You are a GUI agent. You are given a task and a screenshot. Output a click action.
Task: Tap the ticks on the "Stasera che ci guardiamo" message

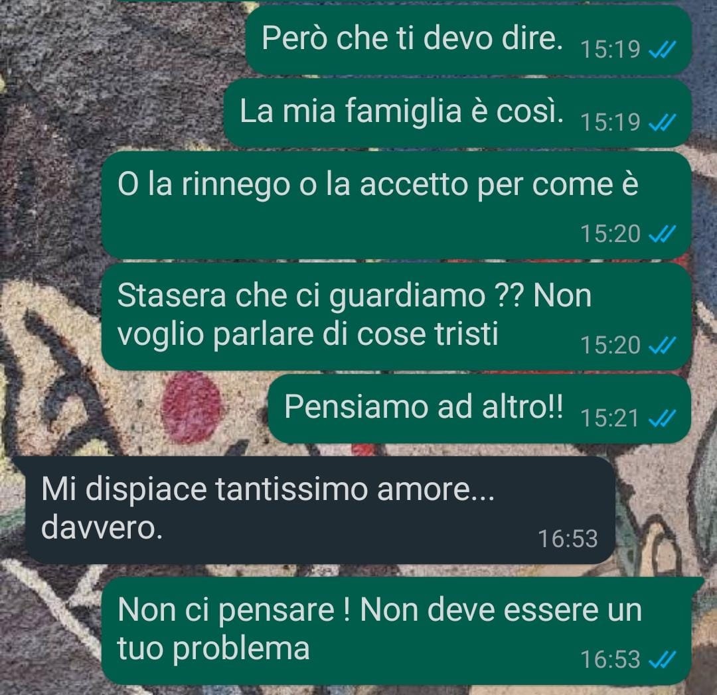coord(662,345)
